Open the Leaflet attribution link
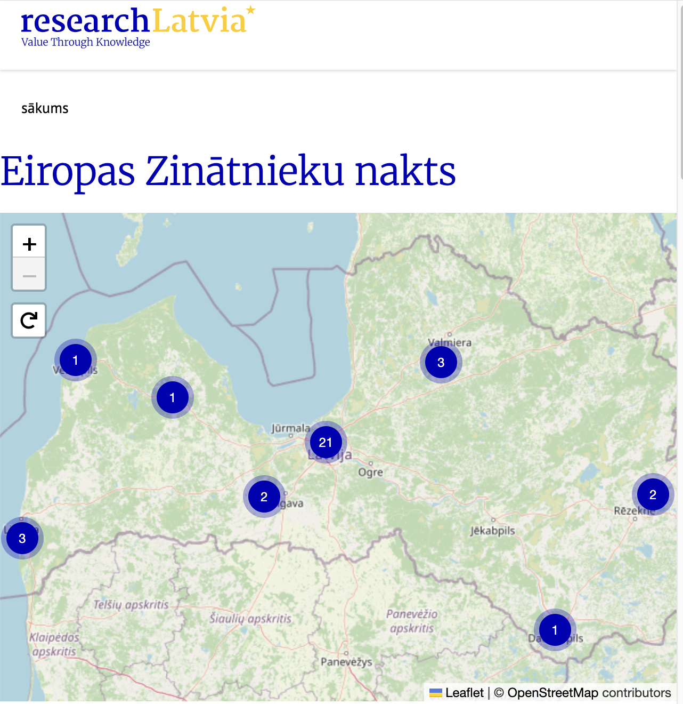Image resolution: width=683 pixels, height=704 pixels. (464, 693)
